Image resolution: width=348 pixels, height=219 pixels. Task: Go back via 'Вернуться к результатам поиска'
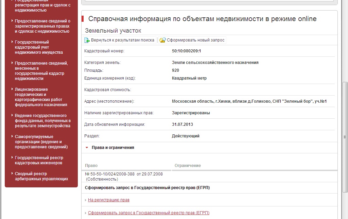pyautogui.click(x=120, y=40)
